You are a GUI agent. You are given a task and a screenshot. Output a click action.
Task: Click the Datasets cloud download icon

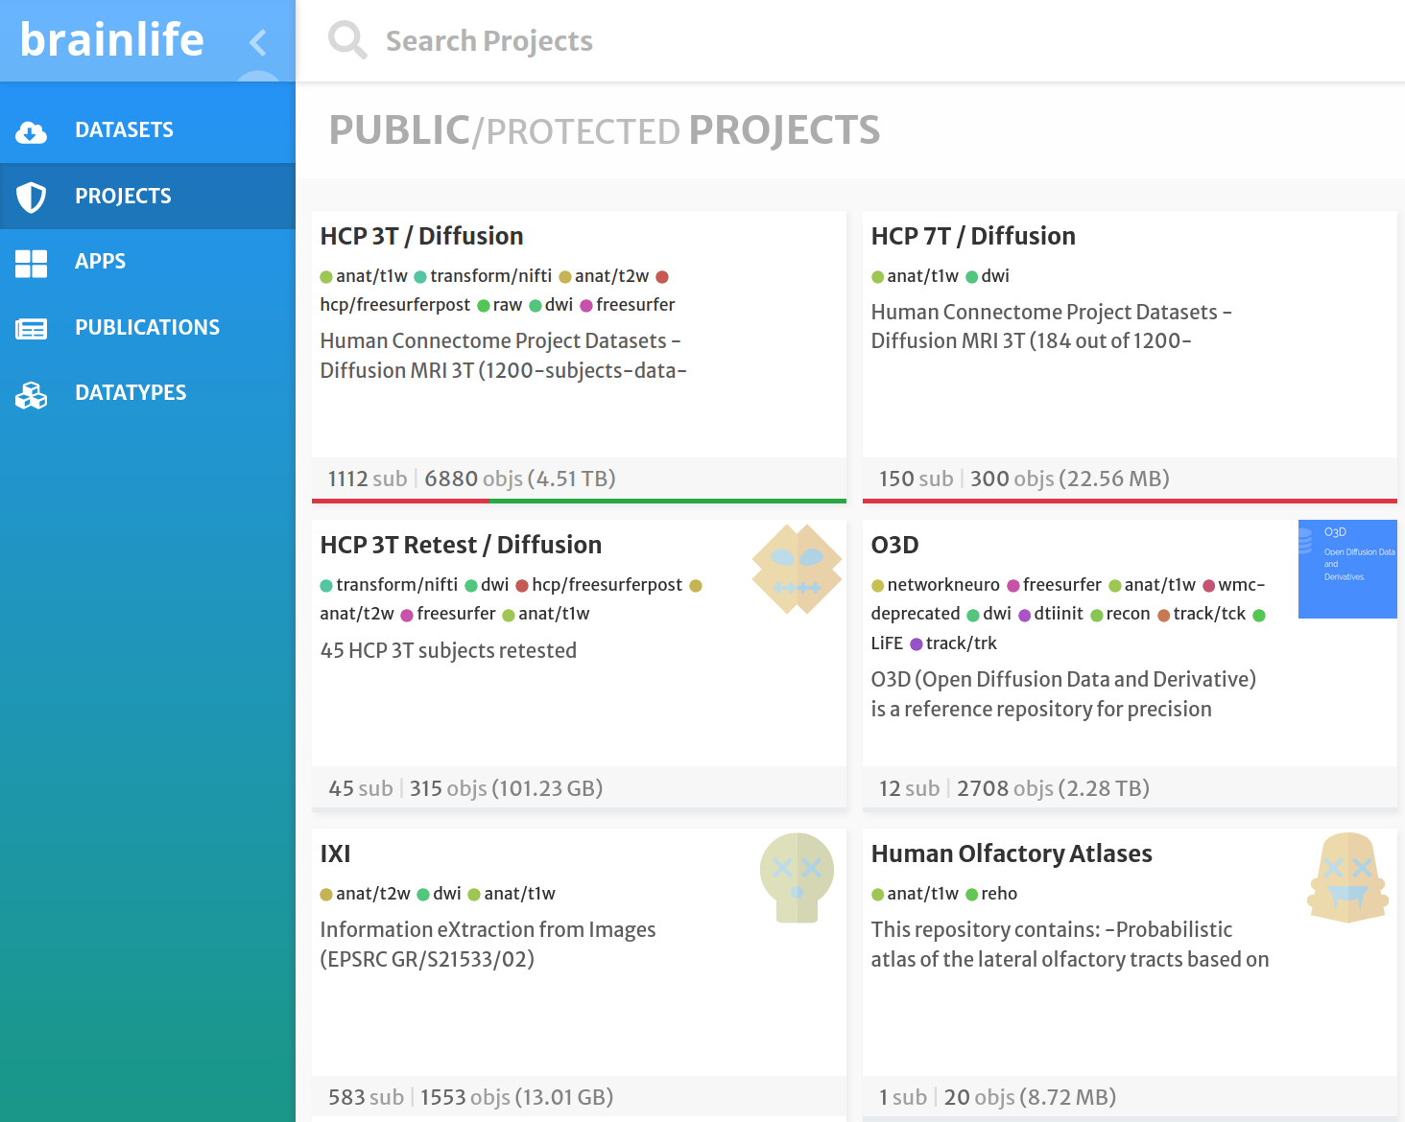tap(31, 131)
